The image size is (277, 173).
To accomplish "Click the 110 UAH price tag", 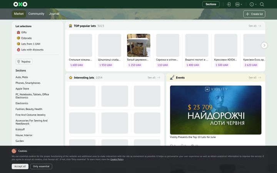I will pyautogui.click(x=163, y=65).
